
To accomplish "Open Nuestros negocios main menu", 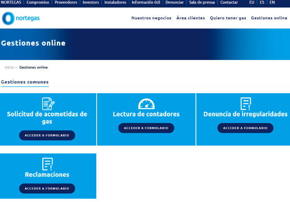I will tap(151, 18).
